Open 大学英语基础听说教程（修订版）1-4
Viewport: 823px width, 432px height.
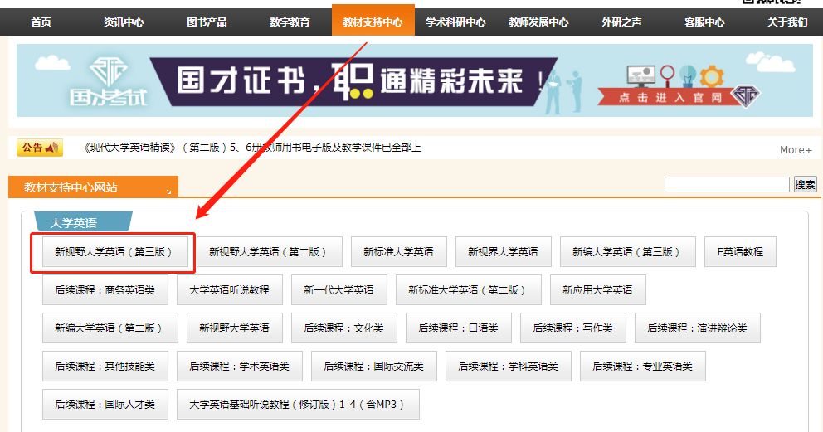coord(298,404)
